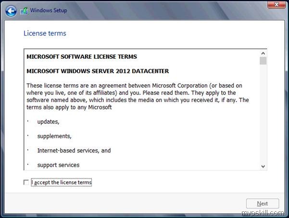Image resolution: width=289 pixels, height=218 pixels.
Task: Click the license text scroll-down arrow
Action: [263, 167]
